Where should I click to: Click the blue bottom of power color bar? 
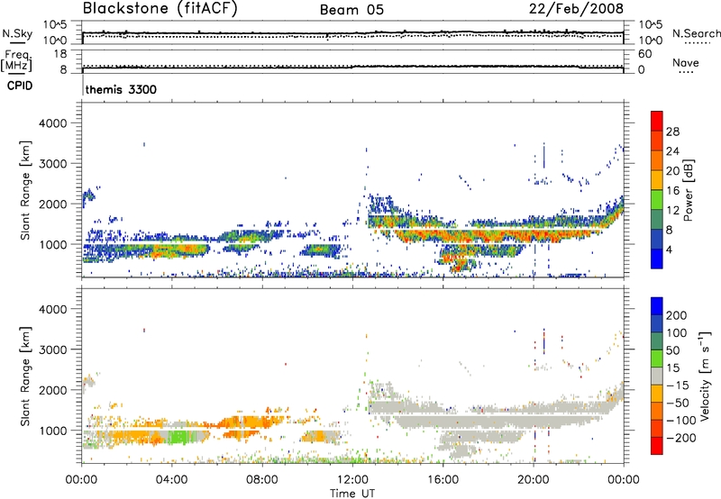click(657, 259)
